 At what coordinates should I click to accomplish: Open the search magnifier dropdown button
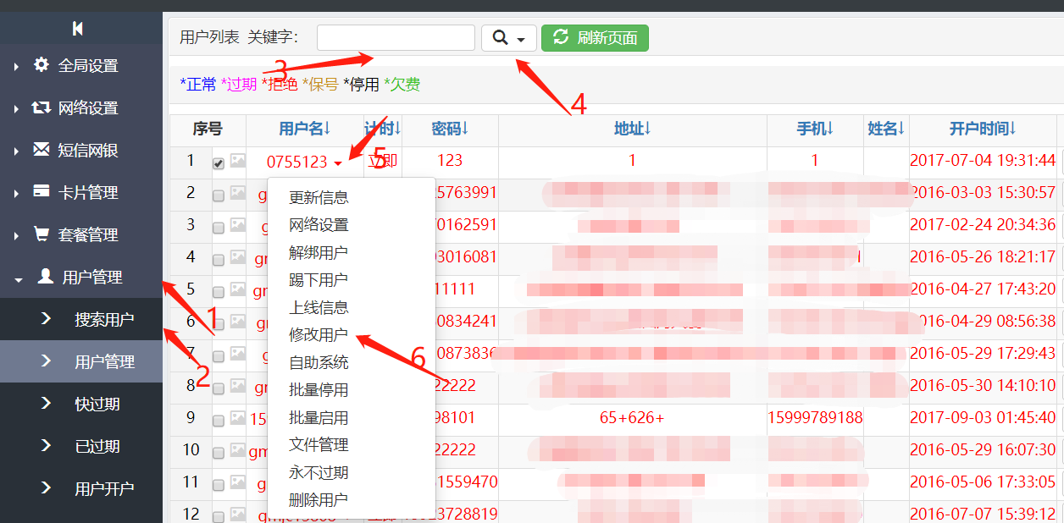click(x=508, y=38)
